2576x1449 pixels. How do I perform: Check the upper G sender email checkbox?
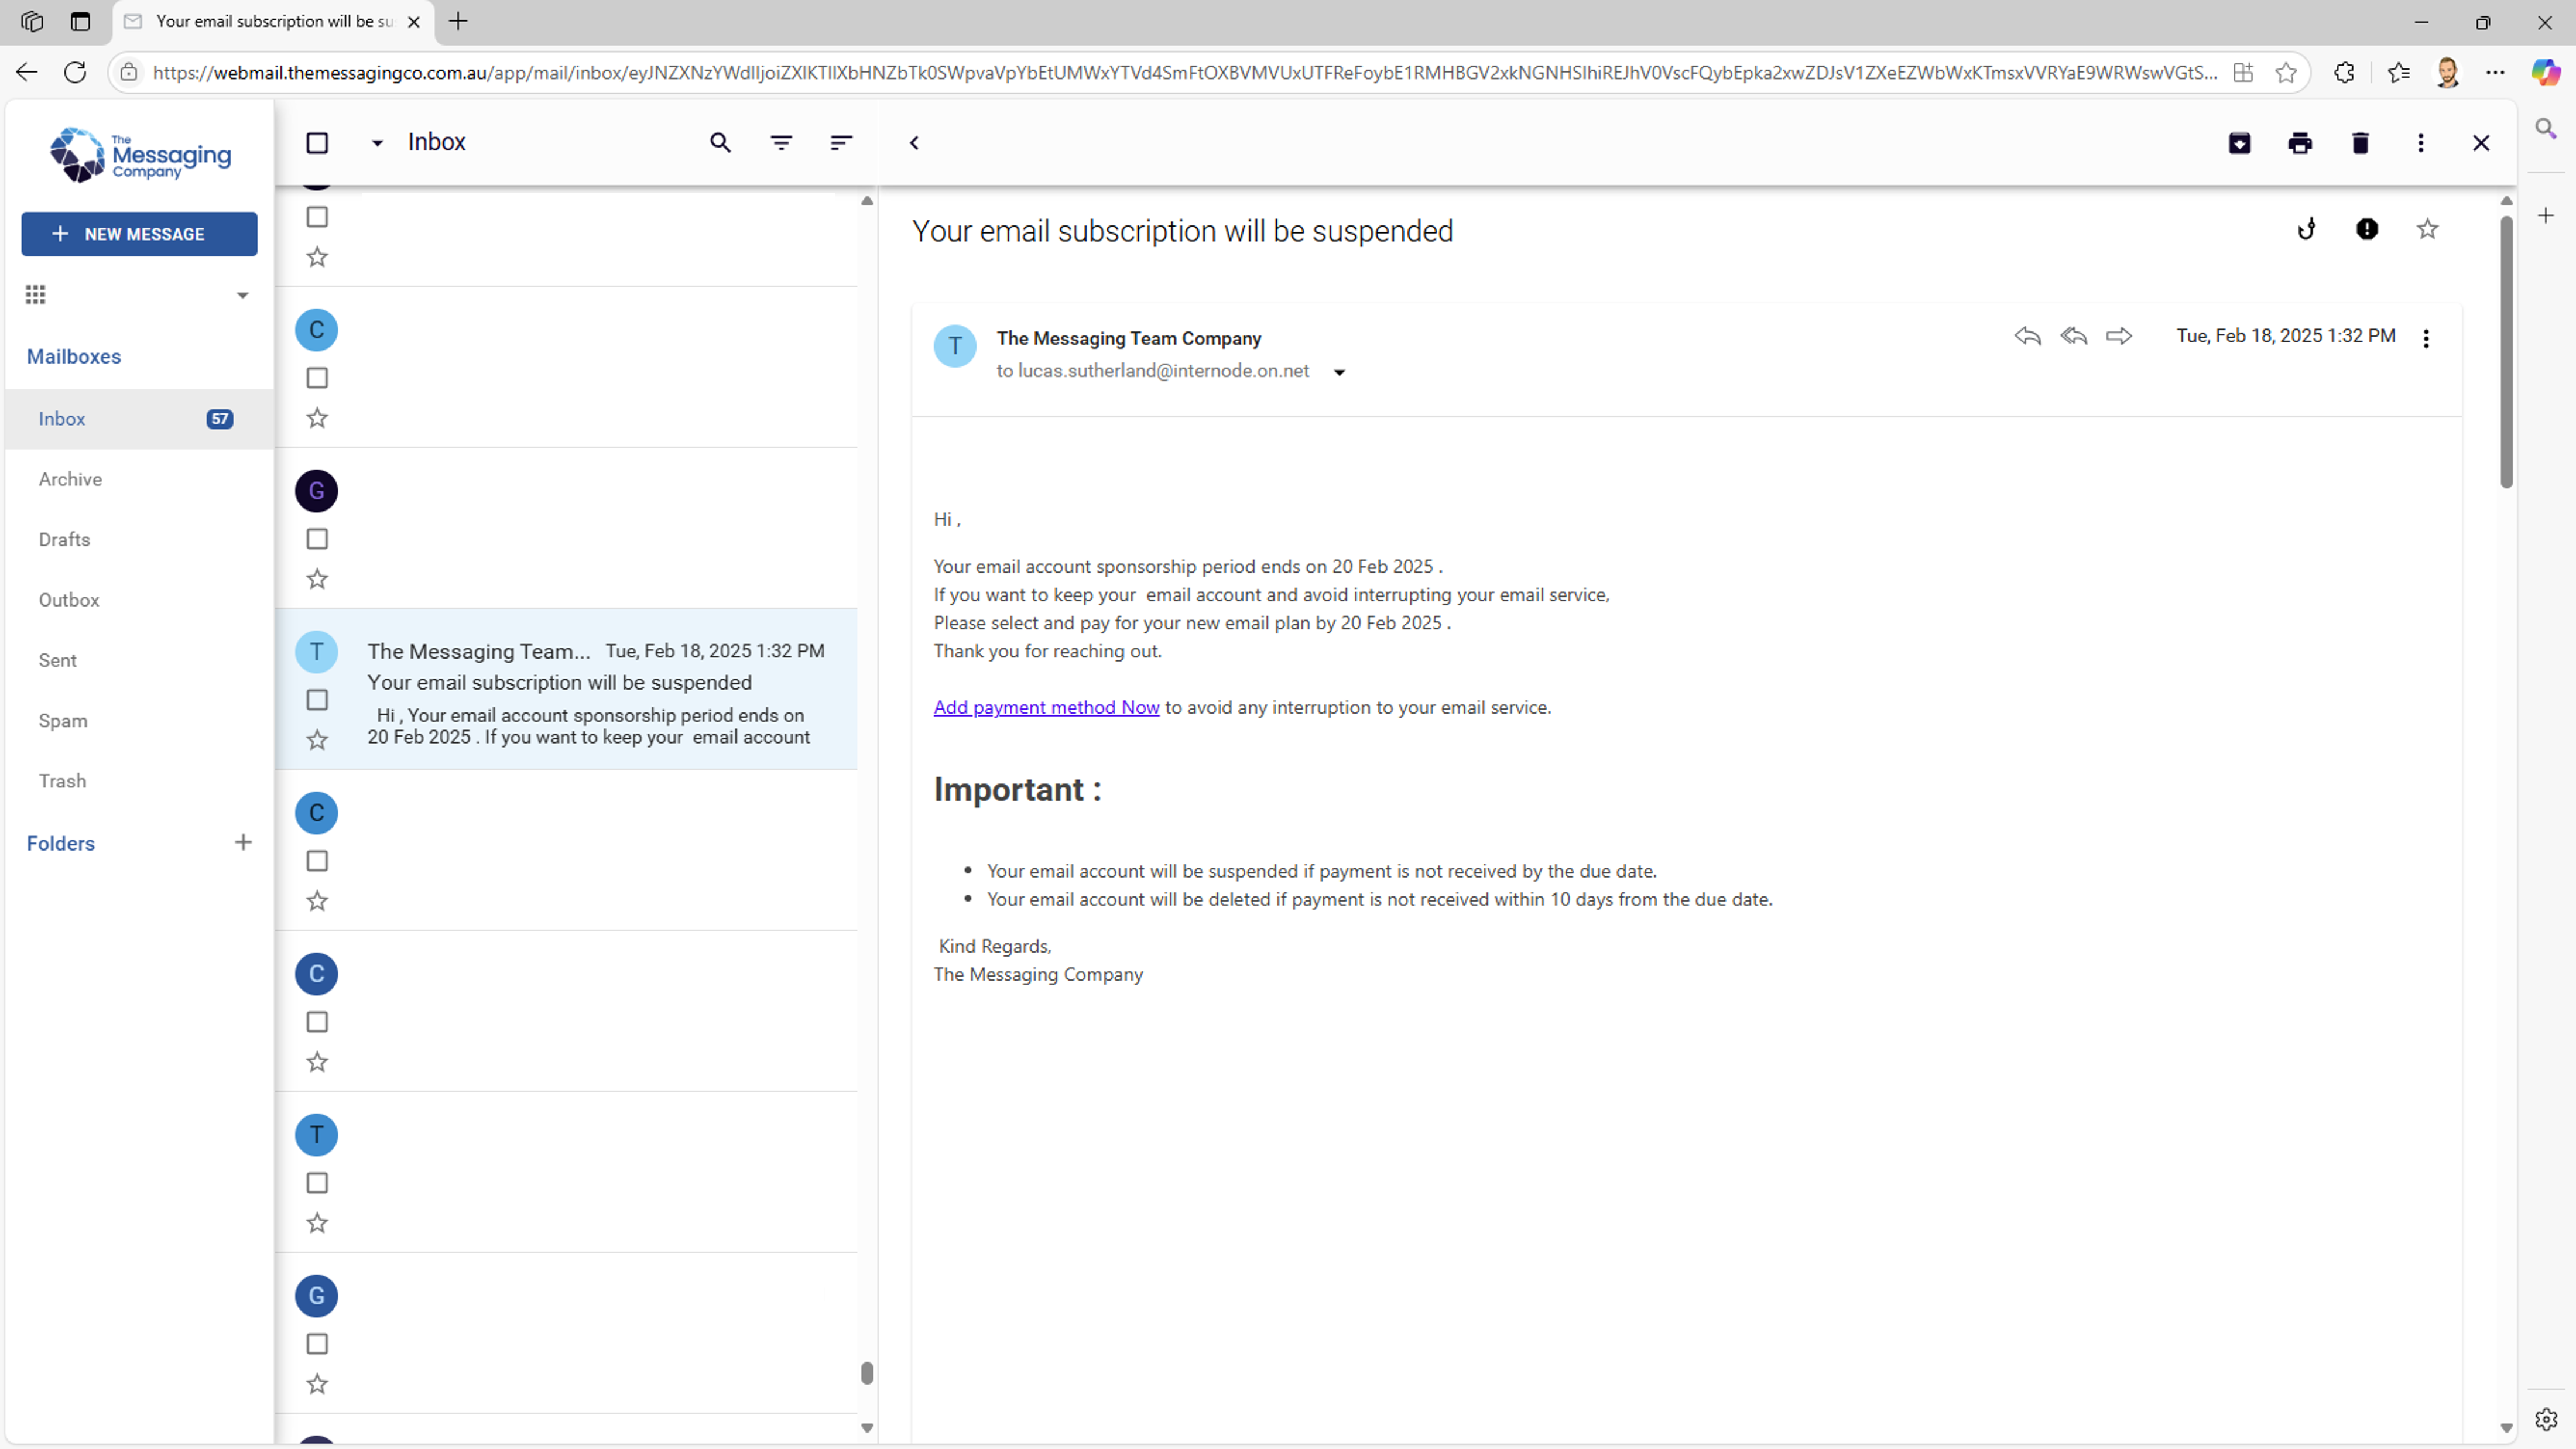click(x=317, y=539)
